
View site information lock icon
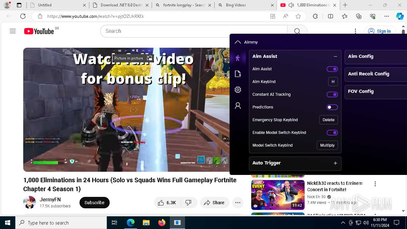click(x=40, y=16)
